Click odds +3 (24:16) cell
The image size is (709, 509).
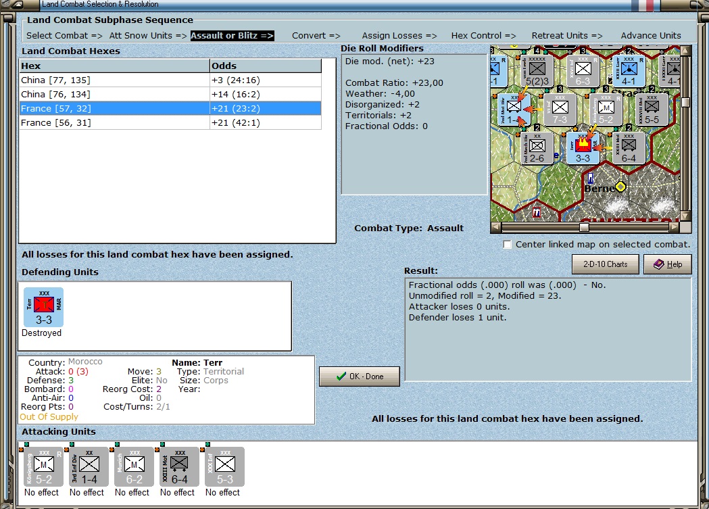tap(266, 80)
